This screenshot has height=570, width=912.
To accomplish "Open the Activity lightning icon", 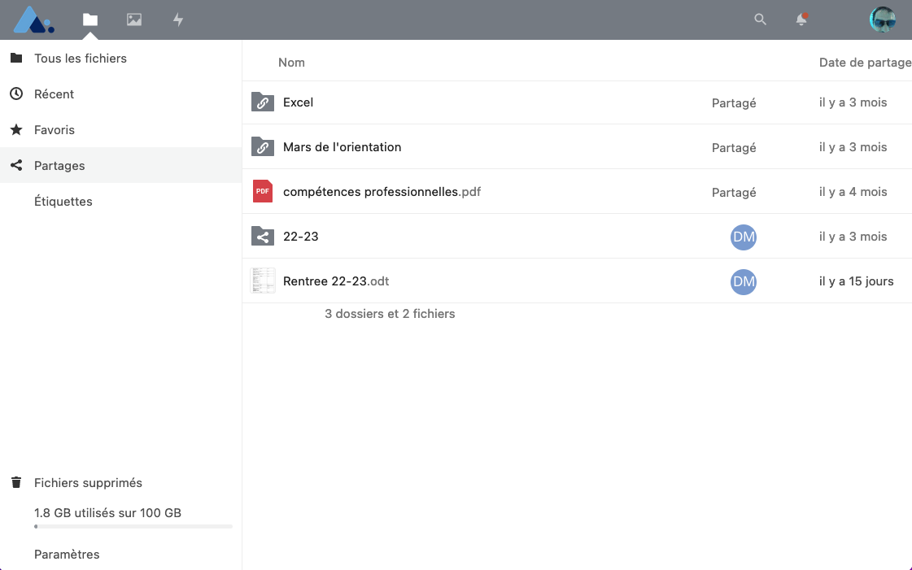I will coord(178,20).
